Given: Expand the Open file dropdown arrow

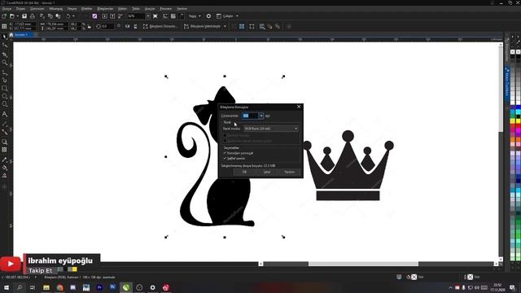Looking at the screenshot, I should (17, 16).
